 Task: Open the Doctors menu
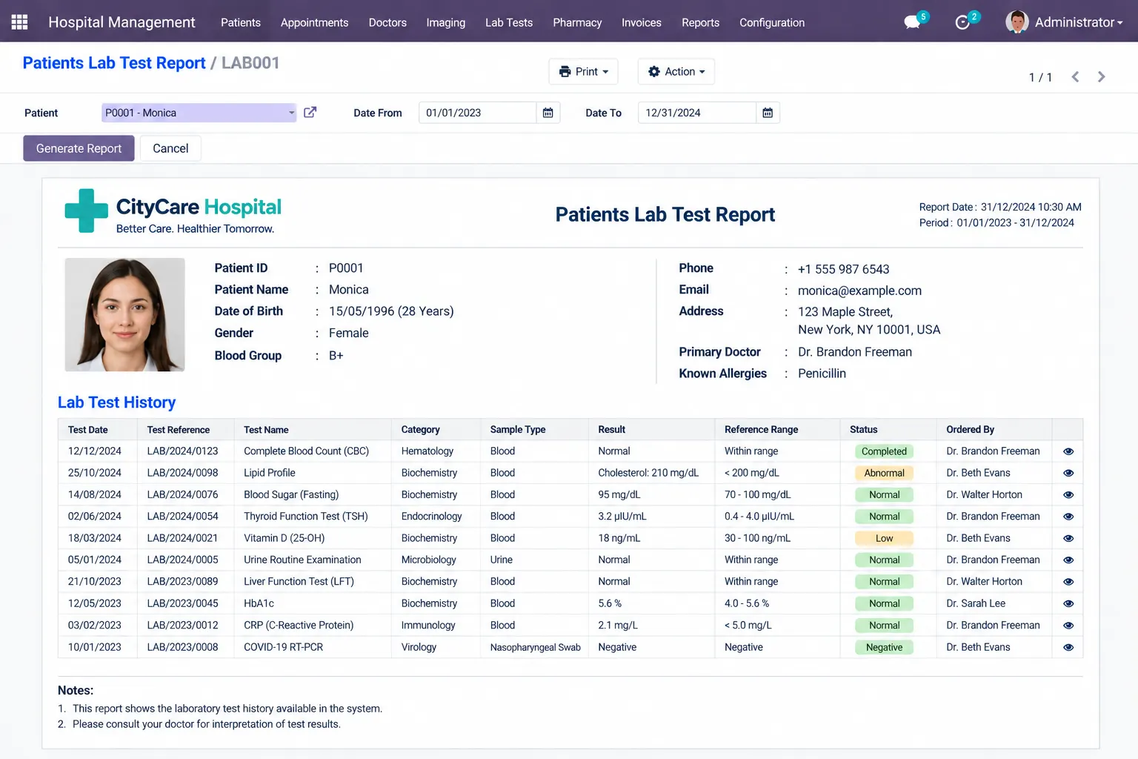tap(387, 22)
